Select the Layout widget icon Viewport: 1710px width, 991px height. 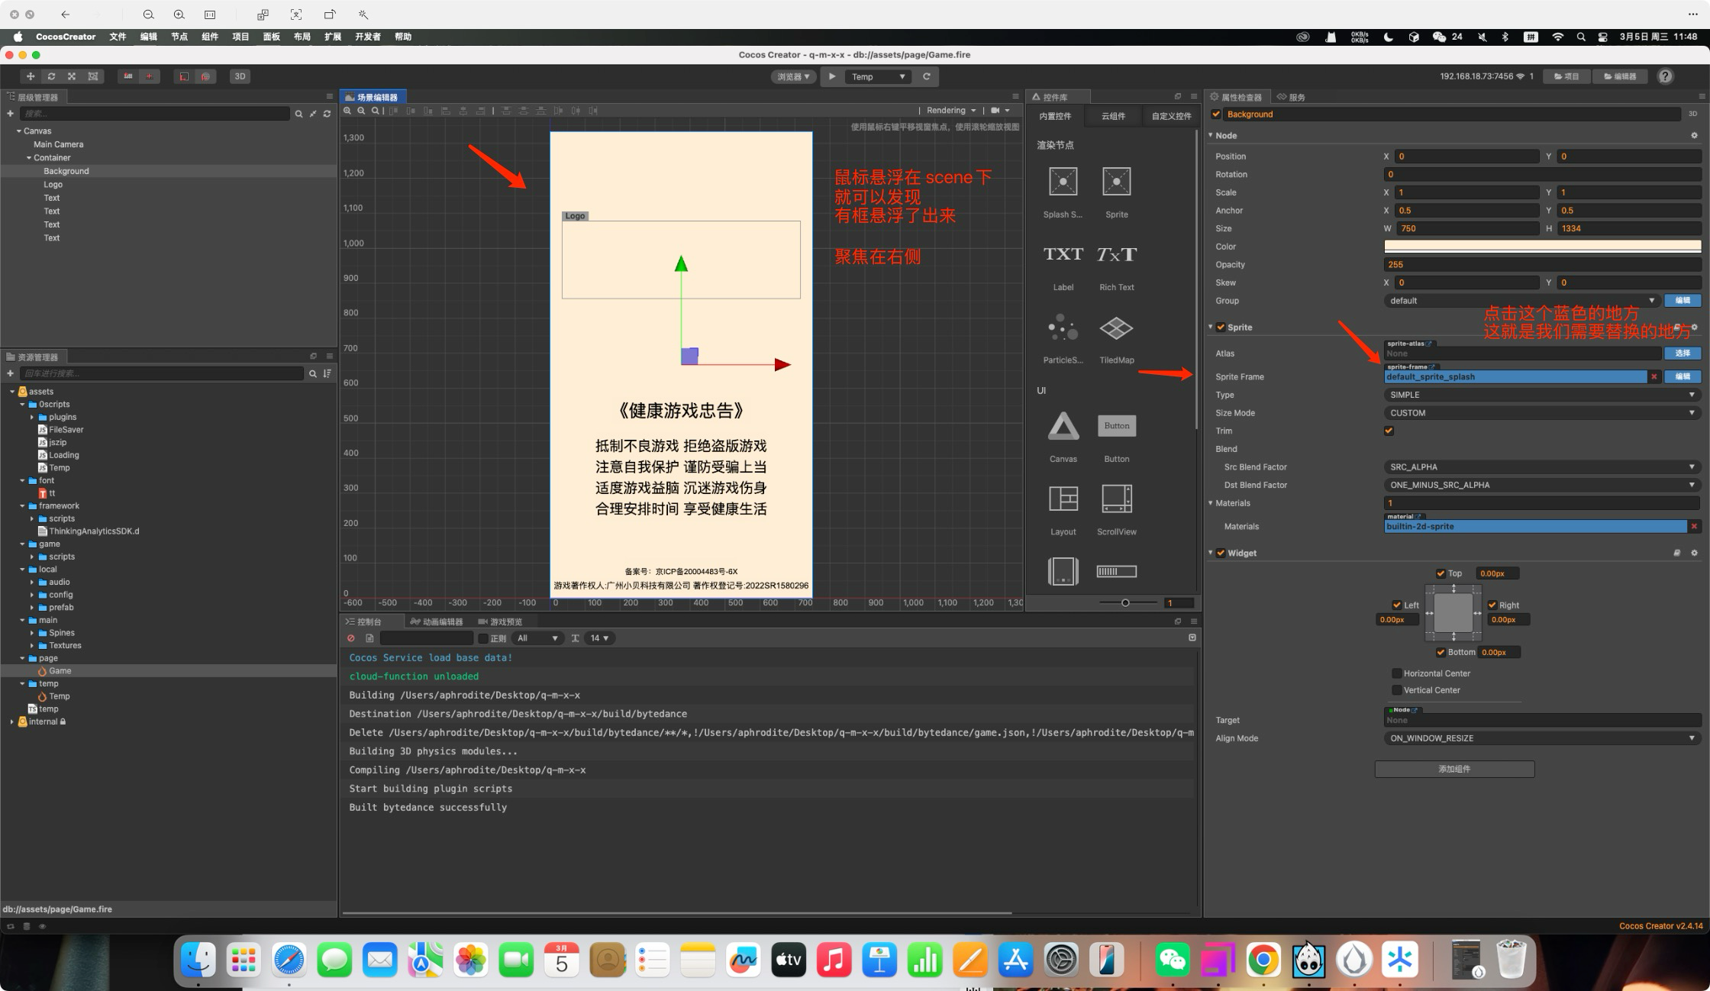1063,499
